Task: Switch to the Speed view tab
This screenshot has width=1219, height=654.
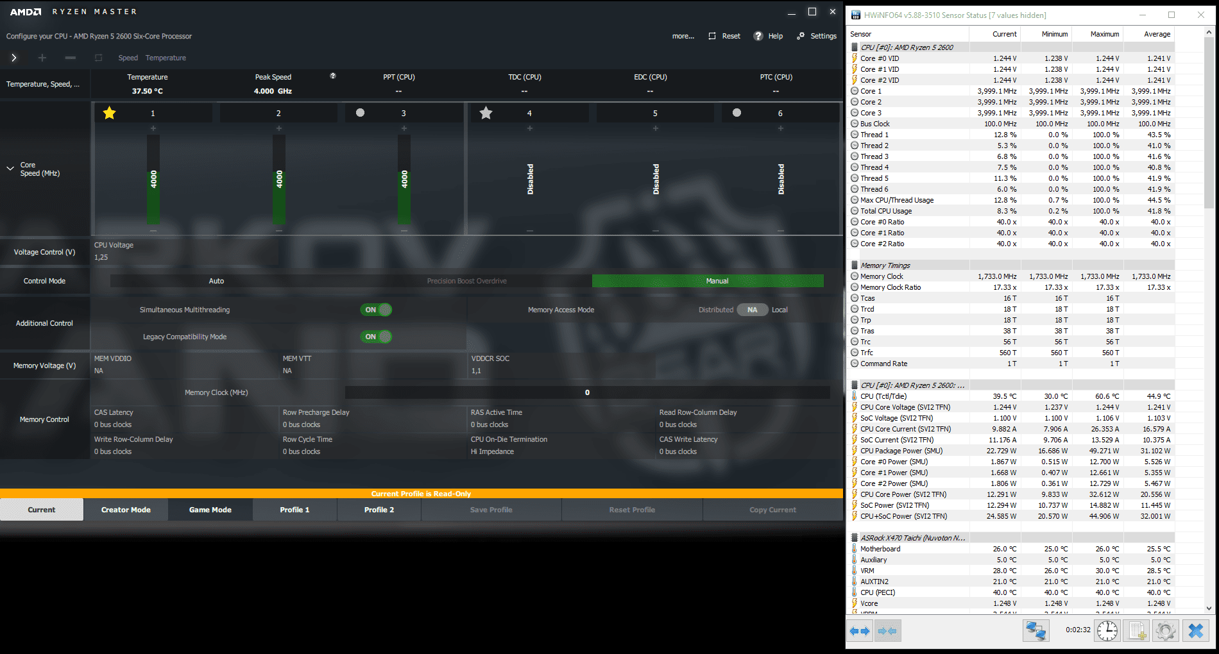Action: [128, 58]
